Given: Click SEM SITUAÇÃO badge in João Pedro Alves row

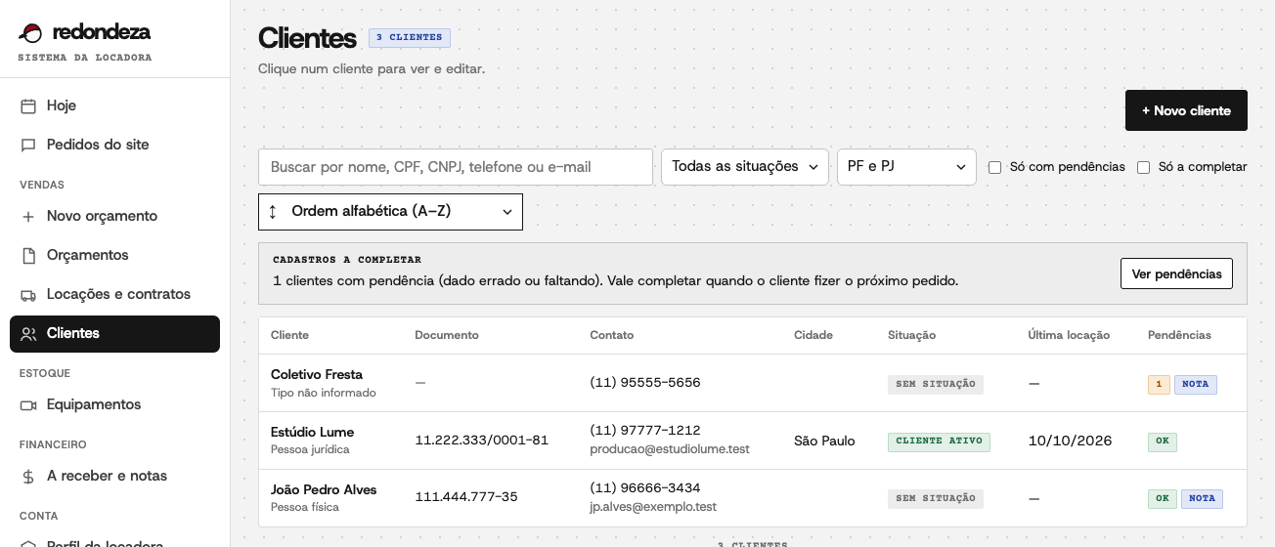Looking at the screenshot, I should pos(936,499).
